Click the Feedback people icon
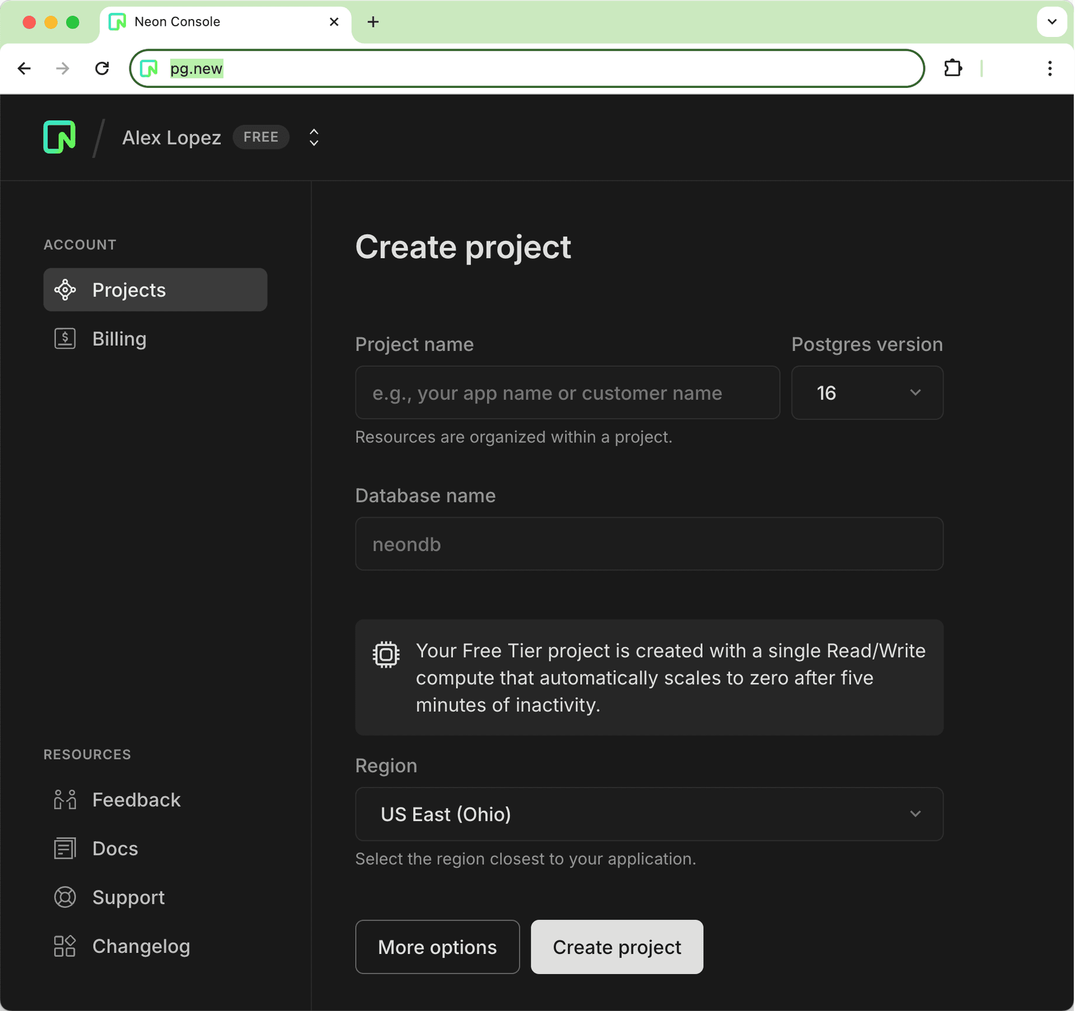The image size is (1075, 1011). point(65,799)
